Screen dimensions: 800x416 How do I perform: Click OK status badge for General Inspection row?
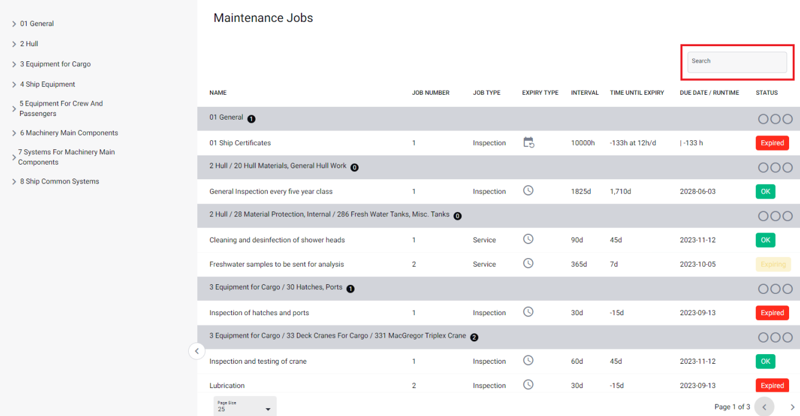click(765, 191)
